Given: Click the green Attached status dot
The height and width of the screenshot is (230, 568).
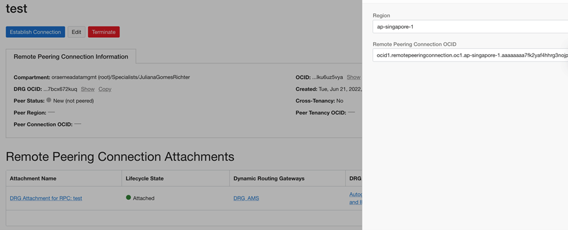Looking at the screenshot, I should tap(128, 197).
